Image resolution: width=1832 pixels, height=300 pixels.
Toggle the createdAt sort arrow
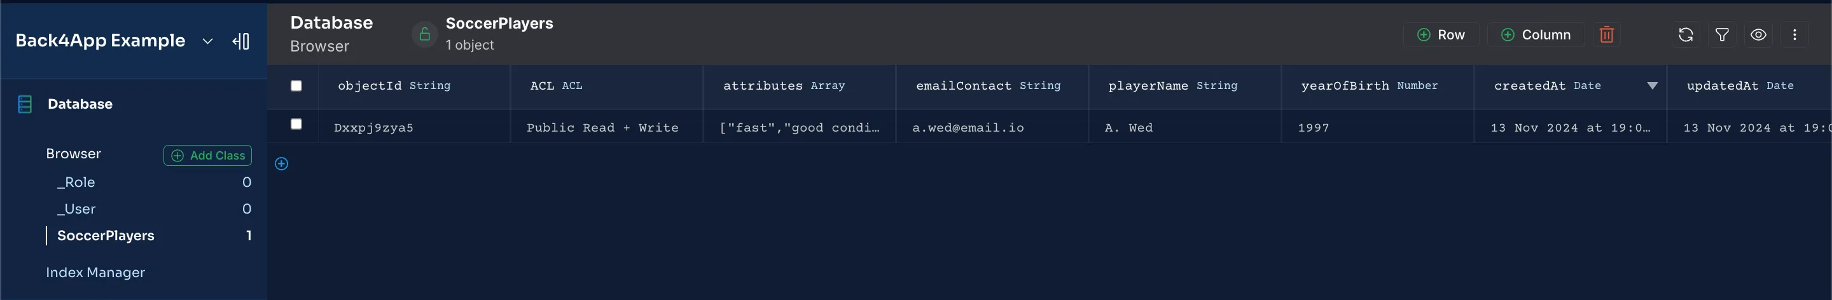[x=1651, y=86]
